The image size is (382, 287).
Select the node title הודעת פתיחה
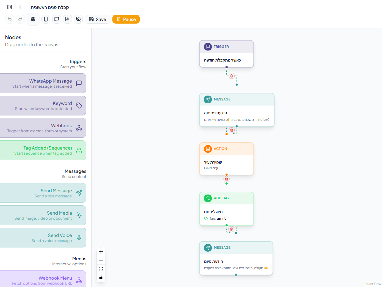coord(216,113)
